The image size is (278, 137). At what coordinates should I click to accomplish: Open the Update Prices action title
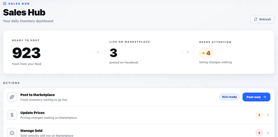[x=32, y=113]
